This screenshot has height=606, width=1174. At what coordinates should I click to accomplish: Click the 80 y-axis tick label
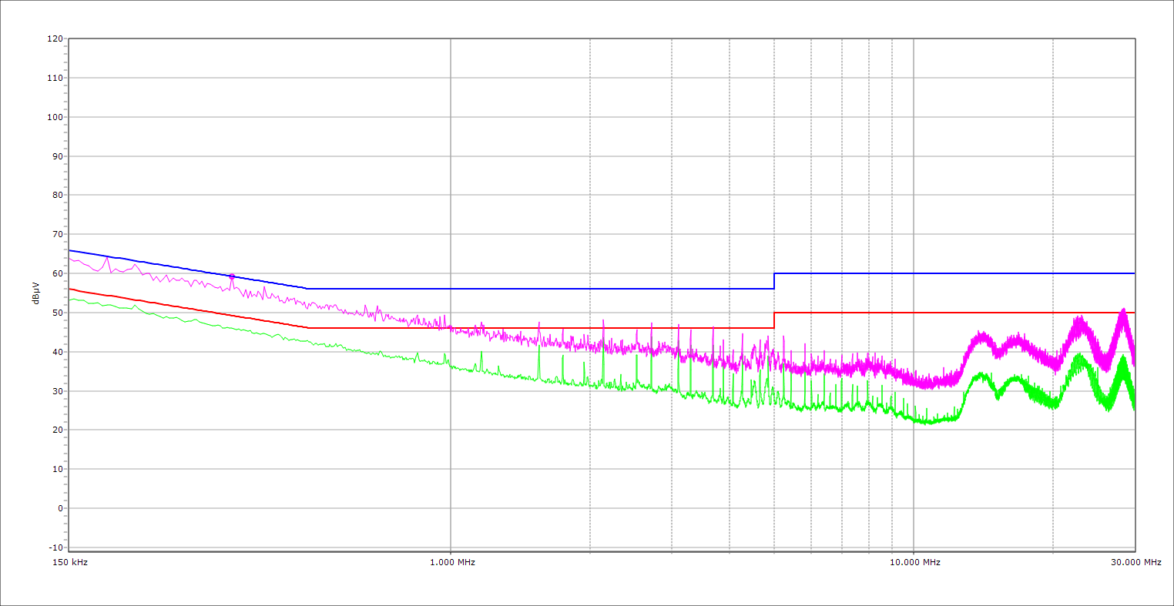[x=57, y=196]
